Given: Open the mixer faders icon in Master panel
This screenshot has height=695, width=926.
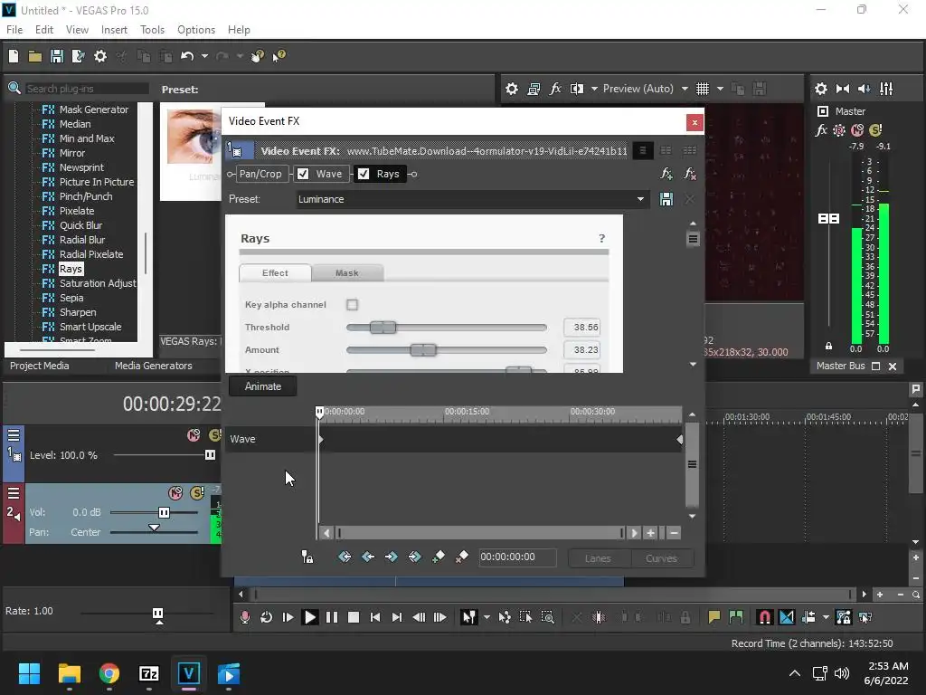Looking at the screenshot, I should click(x=886, y=89).
